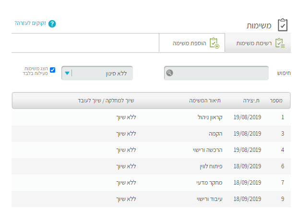The width and height of the screenshot is (297, 213).
Task: Toggle the 'הצג משימות פעילות בלבד' checkbox
Action: pos(52,70)
